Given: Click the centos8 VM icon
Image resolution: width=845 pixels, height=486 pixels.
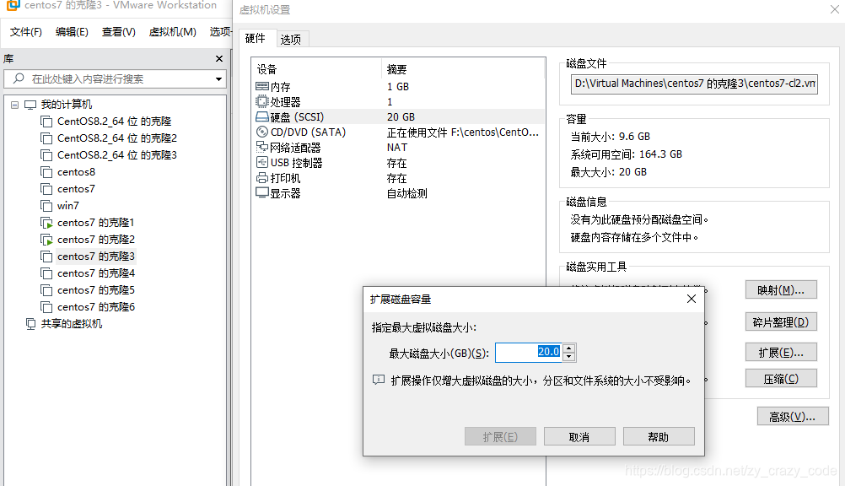Looking at the screenshot, I should [47, 172].
